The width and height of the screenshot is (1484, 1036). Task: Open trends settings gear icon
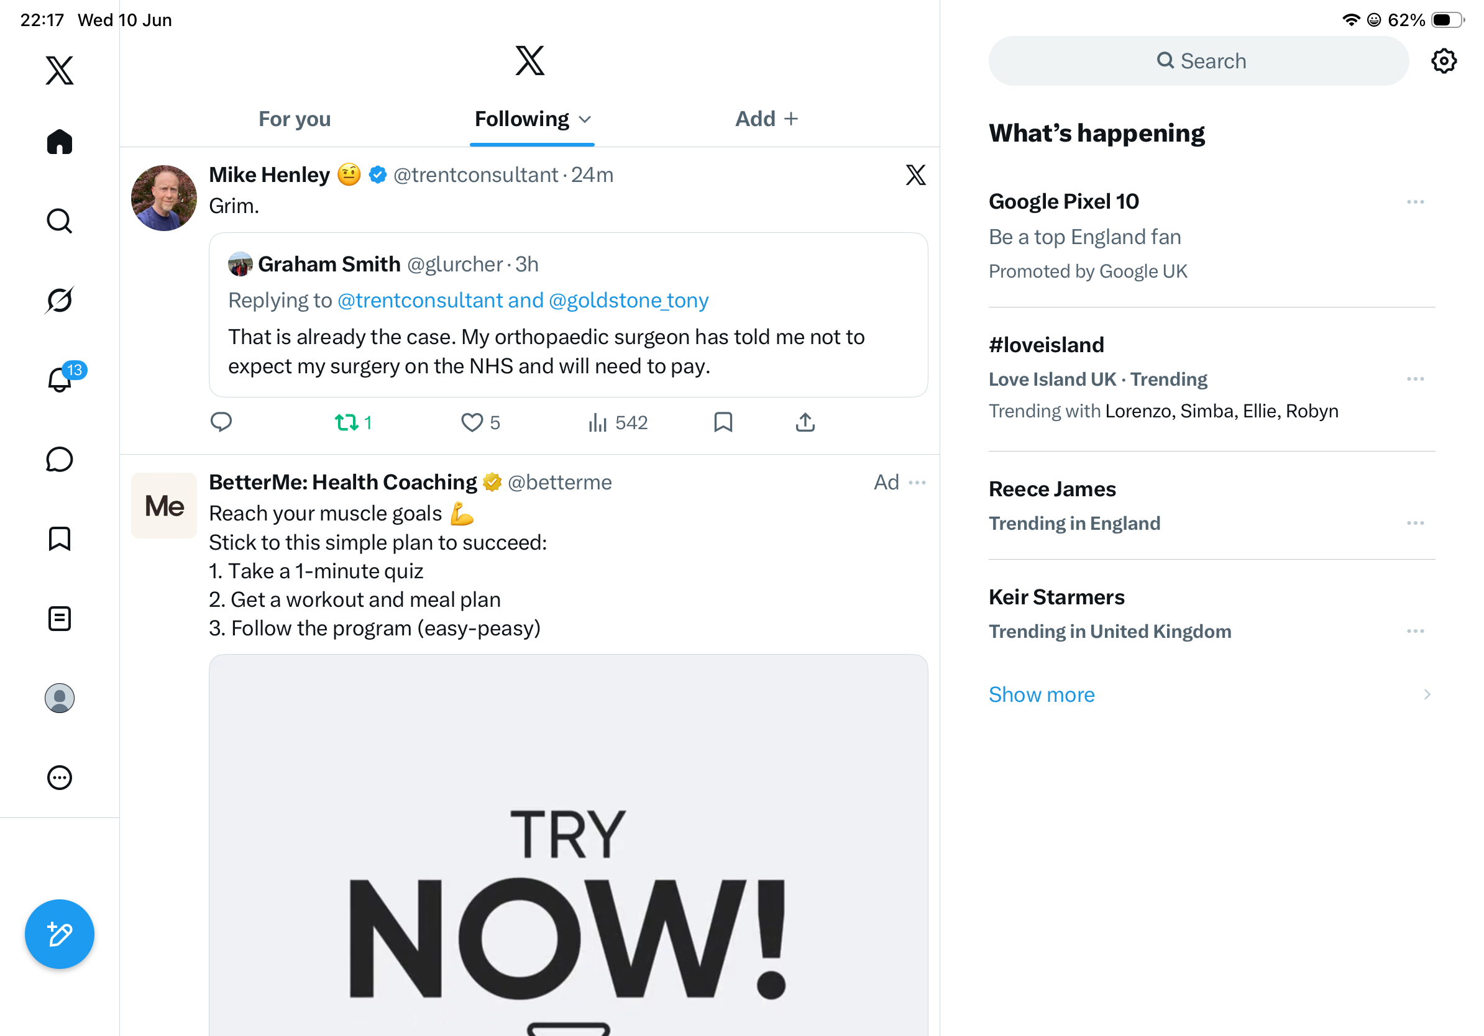pos(1443,61)
